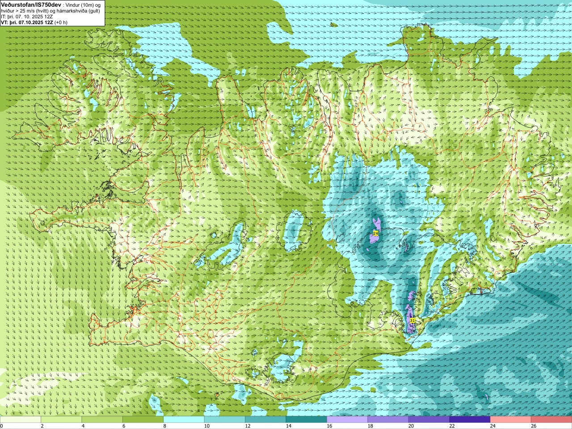Image resolution: width=572 pixels, height=429 pixels.
Task: Click the 'IT: þri. 07. 10. 2025 12Z' line
Action: 27,17
